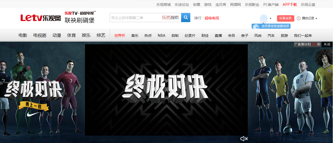Select the 直播 section
This screenshot has height=143, width=333.
pos(218,36)
